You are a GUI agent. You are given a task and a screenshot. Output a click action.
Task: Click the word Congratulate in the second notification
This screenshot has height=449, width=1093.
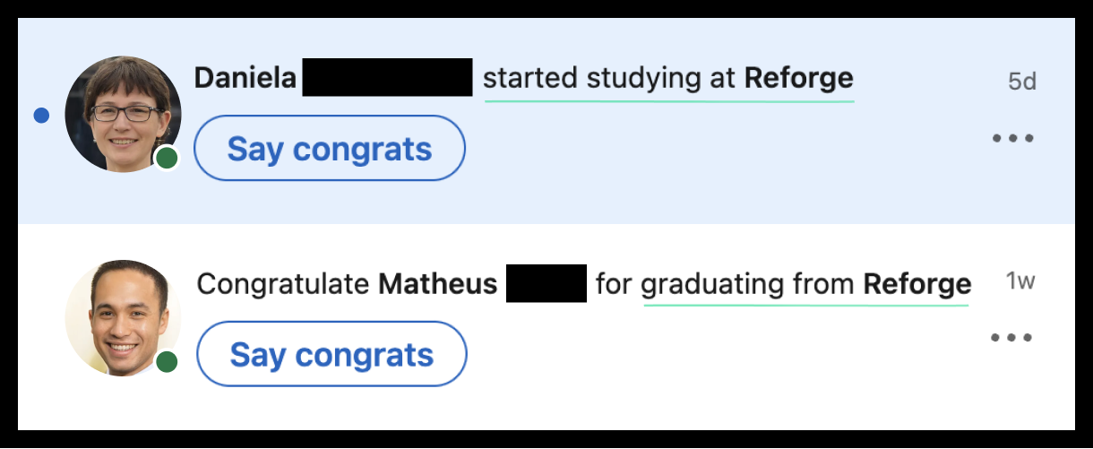[283, 285]
